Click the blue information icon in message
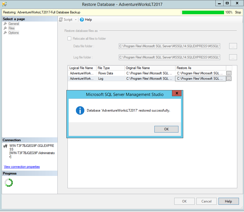This screenshot has height=212, width=244. [80, 110]
